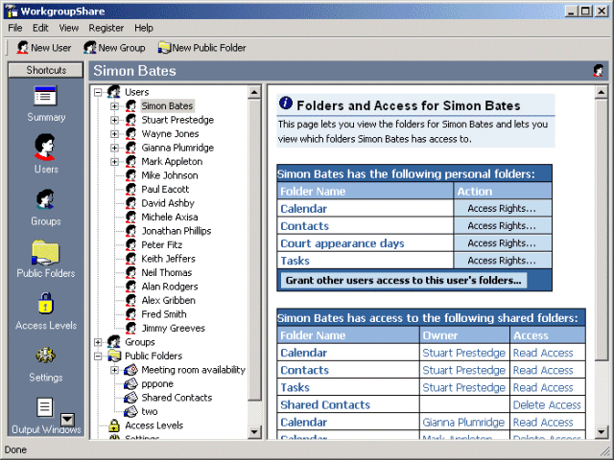Select Fred Smith in user tree

tap(164, 314)
